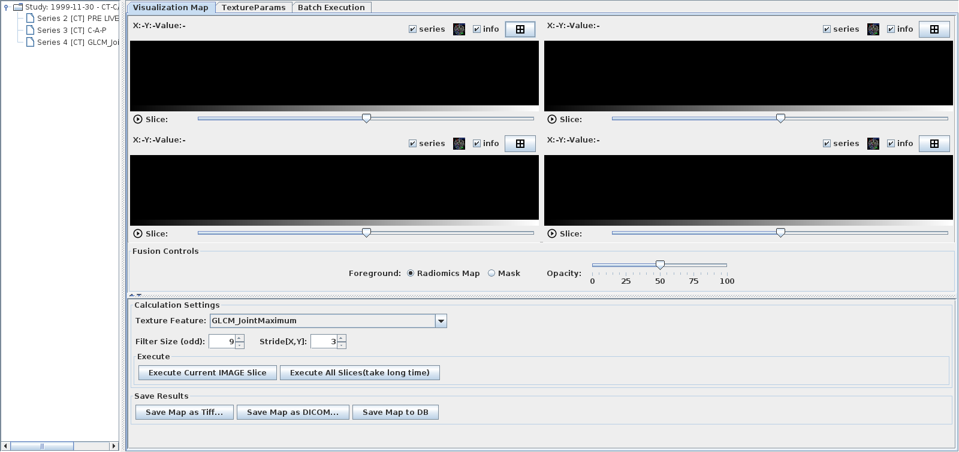This screenshot has height=452, width=959.
Task: Click the colormap icon in bottom-left viewer
Action: (459, 144)
